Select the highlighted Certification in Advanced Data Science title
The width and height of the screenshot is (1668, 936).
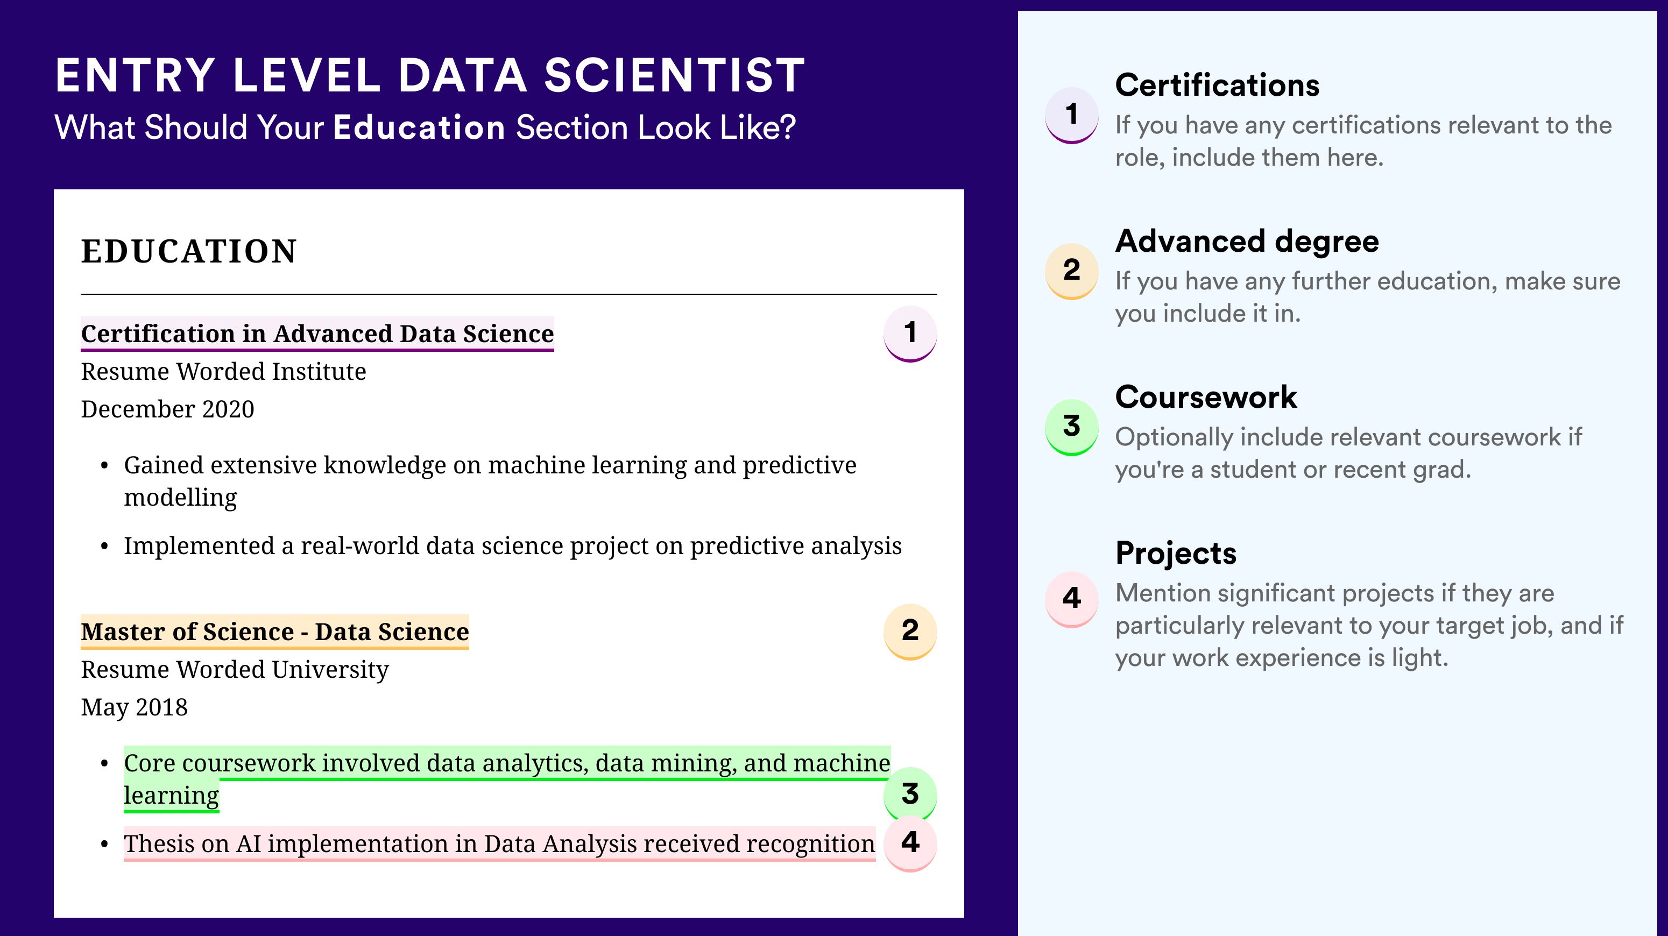tap(317, 334)
